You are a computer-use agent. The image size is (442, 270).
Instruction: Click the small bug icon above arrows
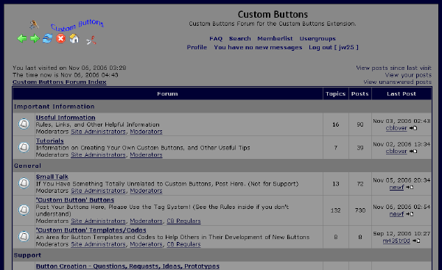[x=34, y=25]
